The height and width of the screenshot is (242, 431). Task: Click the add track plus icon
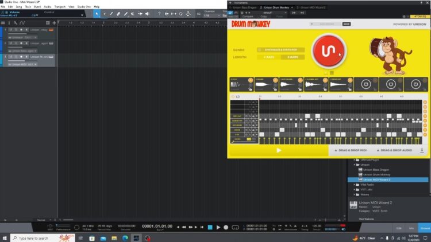coord(54,23)
